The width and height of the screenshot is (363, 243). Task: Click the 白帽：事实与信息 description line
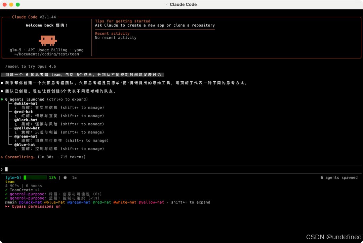pos(63,108)
